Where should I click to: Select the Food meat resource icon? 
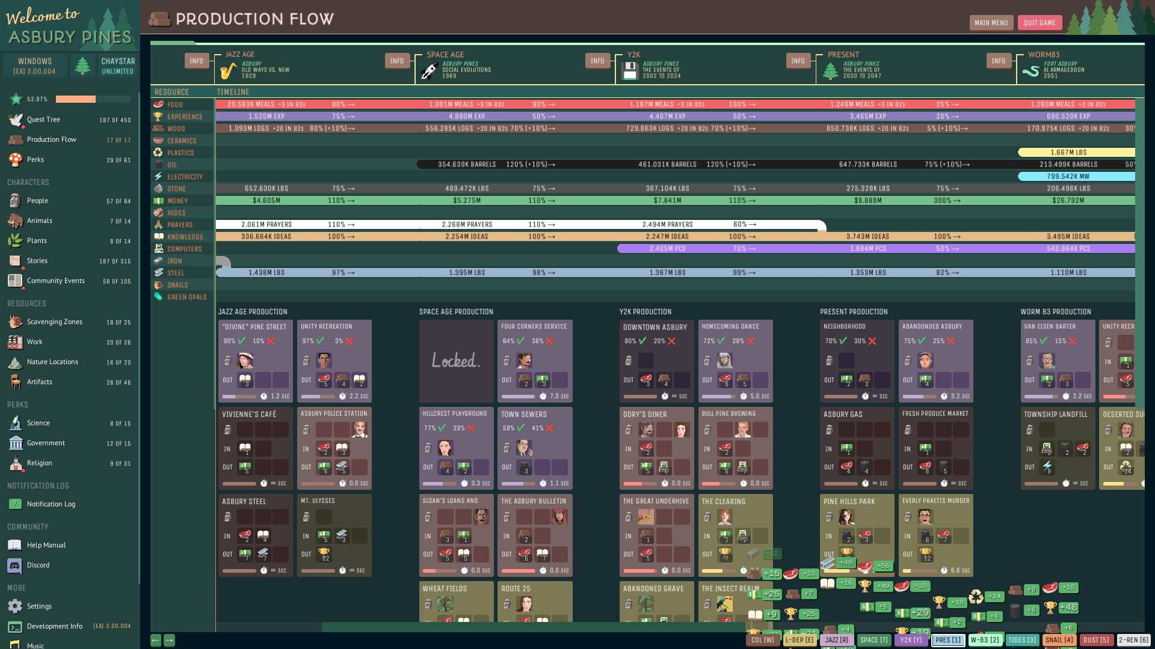coord(158,104)
